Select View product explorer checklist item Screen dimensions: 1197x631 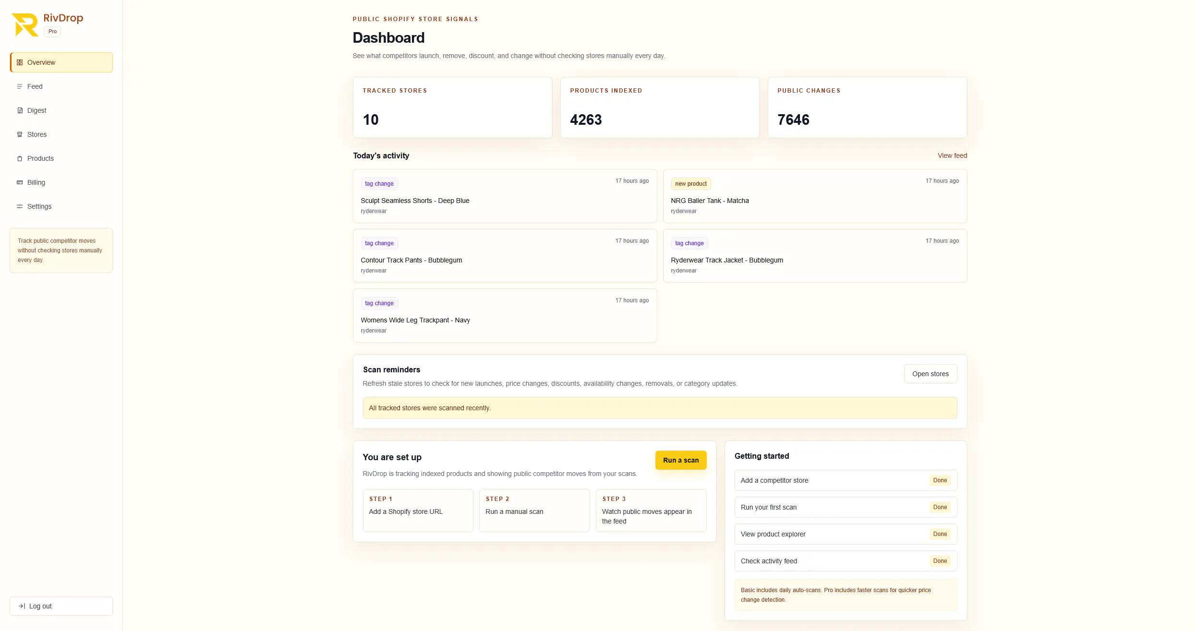point(846,534)
